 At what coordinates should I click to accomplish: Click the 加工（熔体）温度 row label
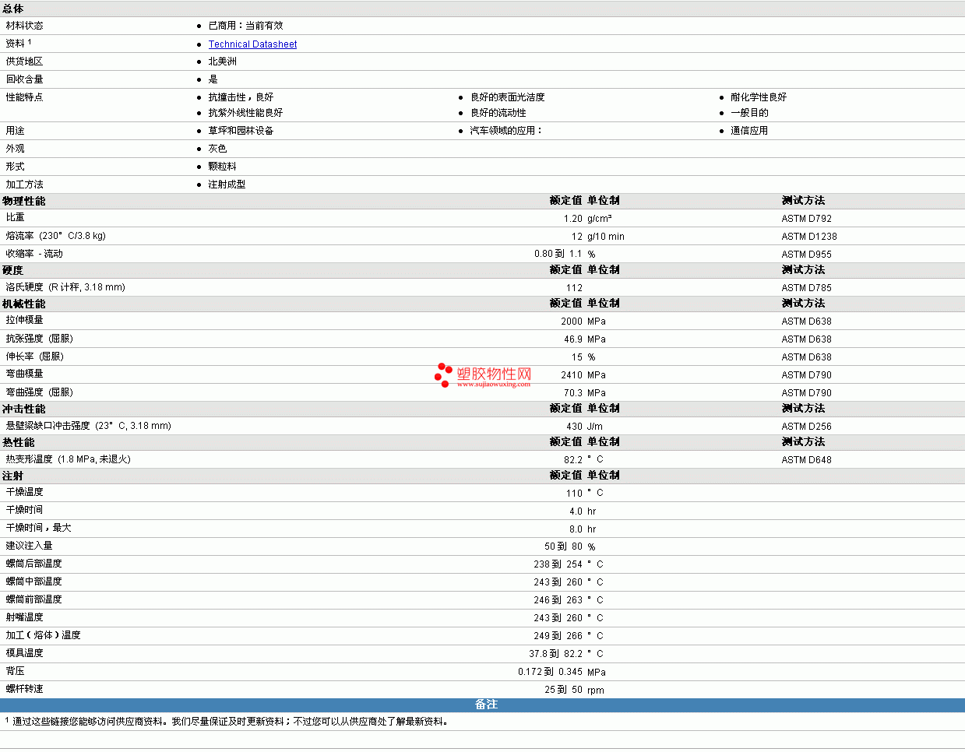pos(43,635)
